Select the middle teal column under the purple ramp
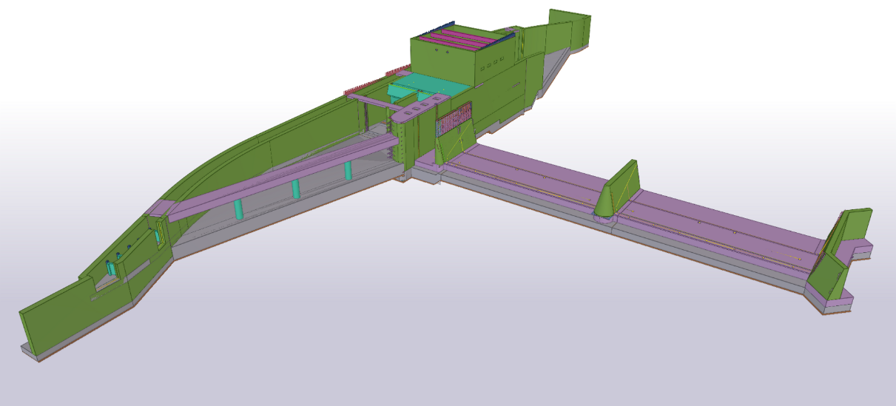896x406 pixels. tap(296, 188)
